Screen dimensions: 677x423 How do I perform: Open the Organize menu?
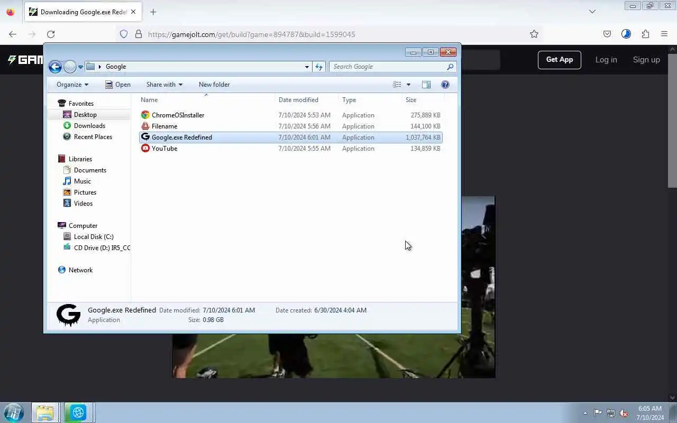tap(72, 85)
